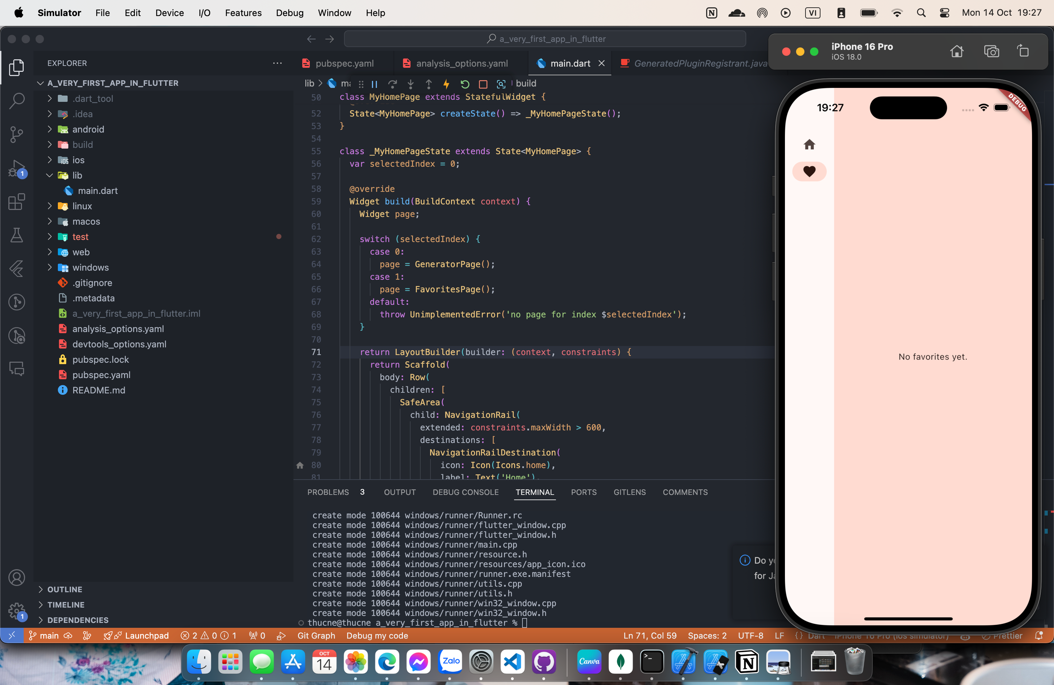Image resolution: width=1054 pixels, height=685 pixels.
Task: Open the Testing flask view
Action: tap(16, 235)
